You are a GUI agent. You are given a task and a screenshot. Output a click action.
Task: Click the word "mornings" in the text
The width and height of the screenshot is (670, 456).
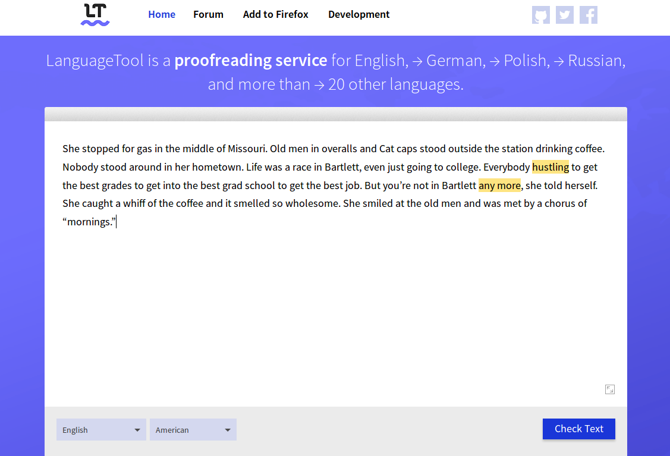click(89, 222)
